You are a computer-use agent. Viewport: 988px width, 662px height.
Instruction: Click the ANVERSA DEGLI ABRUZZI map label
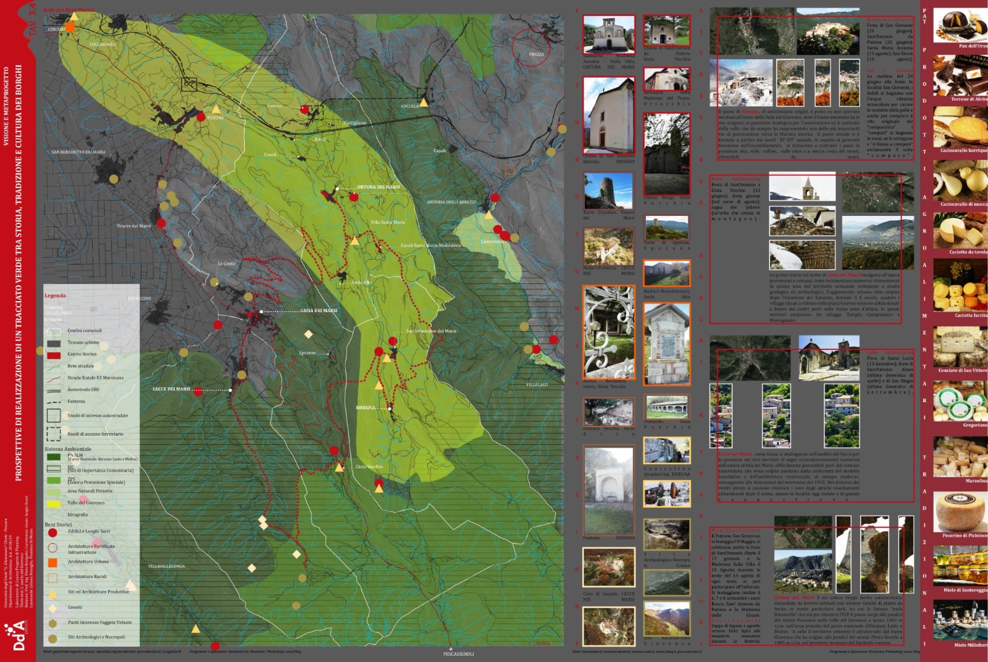451,202
